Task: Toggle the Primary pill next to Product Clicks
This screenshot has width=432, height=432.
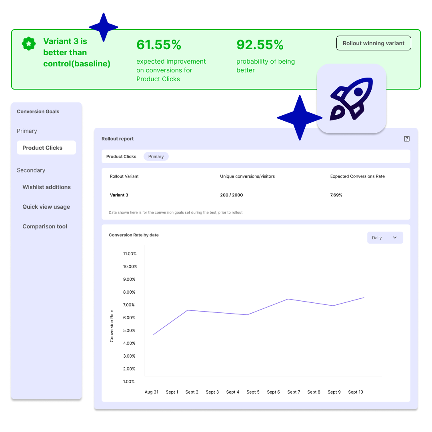Action: click(x=156, y=156)
